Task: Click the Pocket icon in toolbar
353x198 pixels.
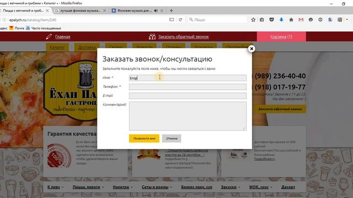Action: pyautogui.click(x=271, y=20)
